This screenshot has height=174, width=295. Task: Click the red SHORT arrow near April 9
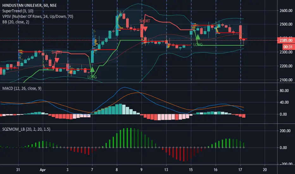[x=145, y=29]
